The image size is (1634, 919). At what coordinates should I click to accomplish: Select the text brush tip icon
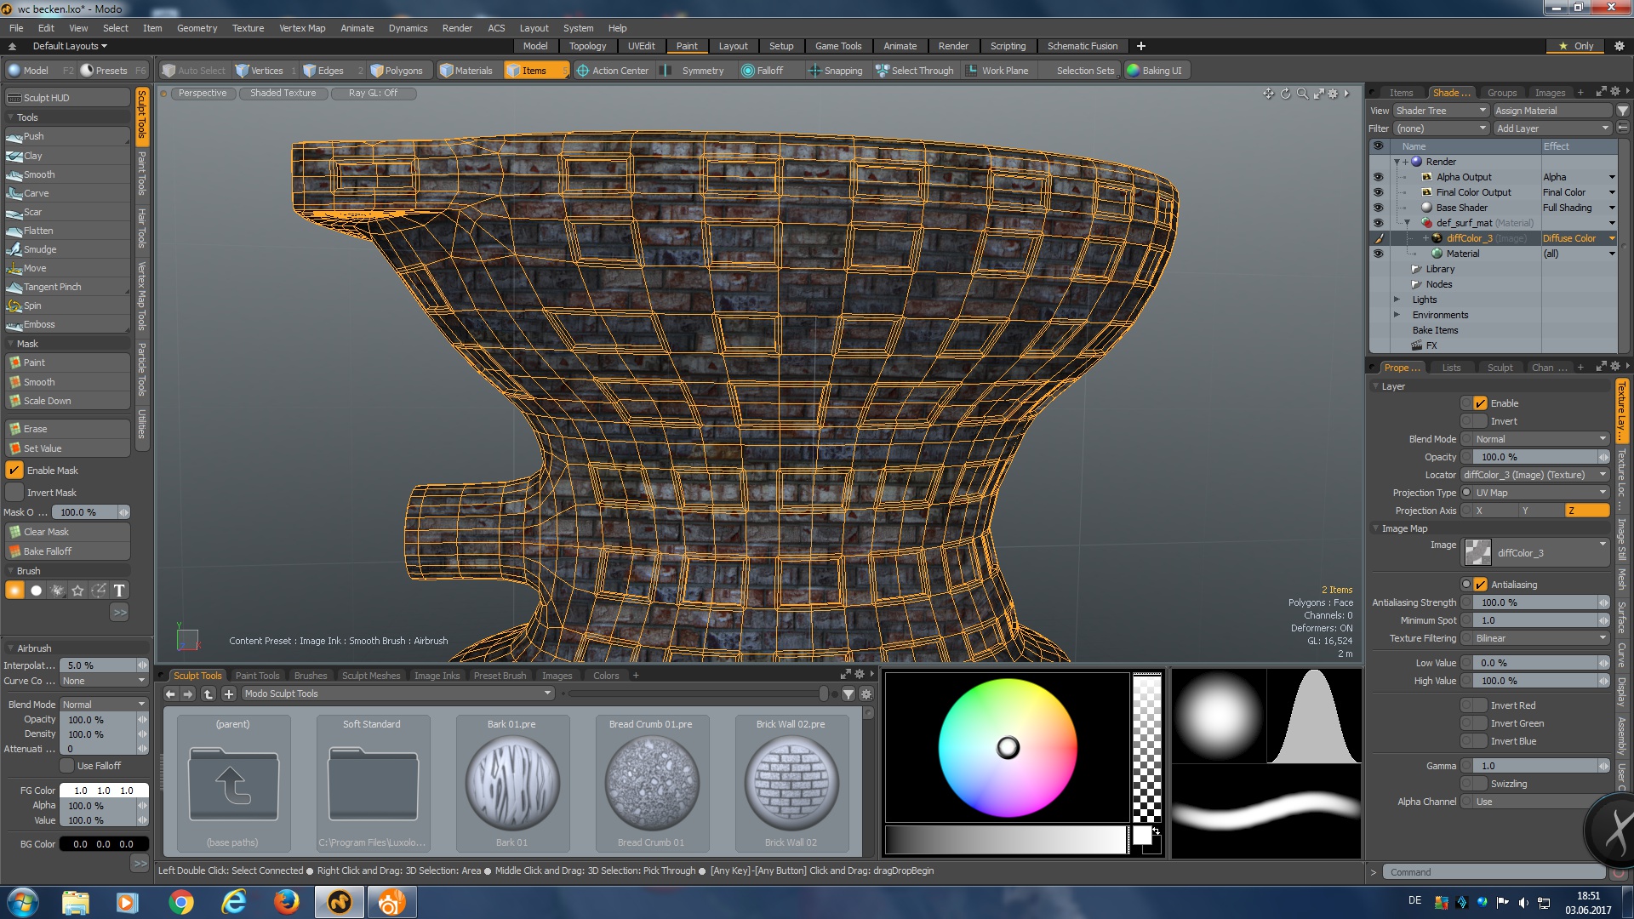point(119,591)
